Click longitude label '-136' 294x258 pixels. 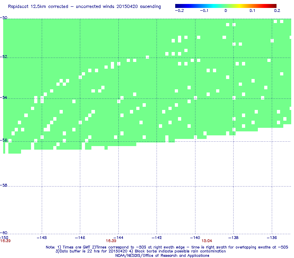click(x=272, y=238)
